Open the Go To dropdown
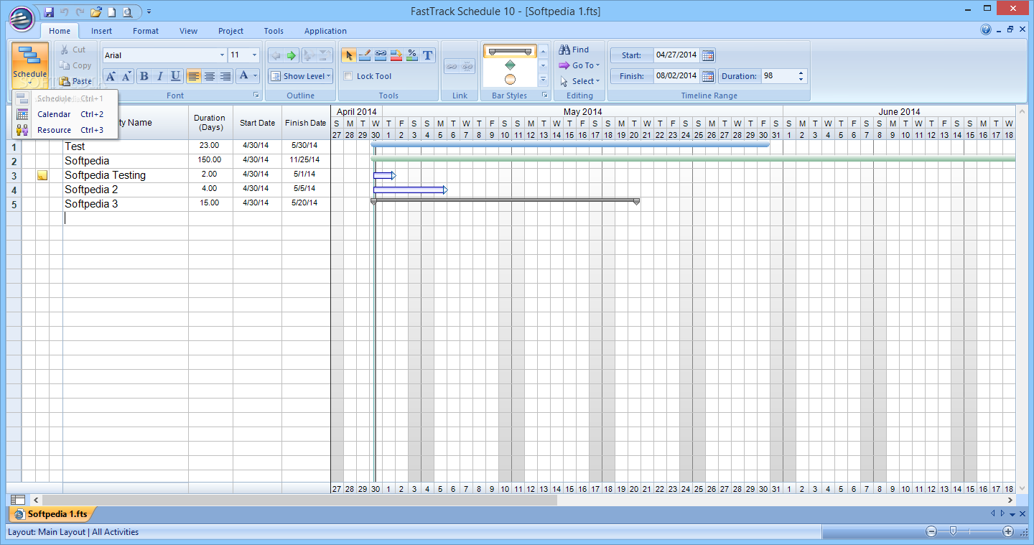 (x=579, y=65)
